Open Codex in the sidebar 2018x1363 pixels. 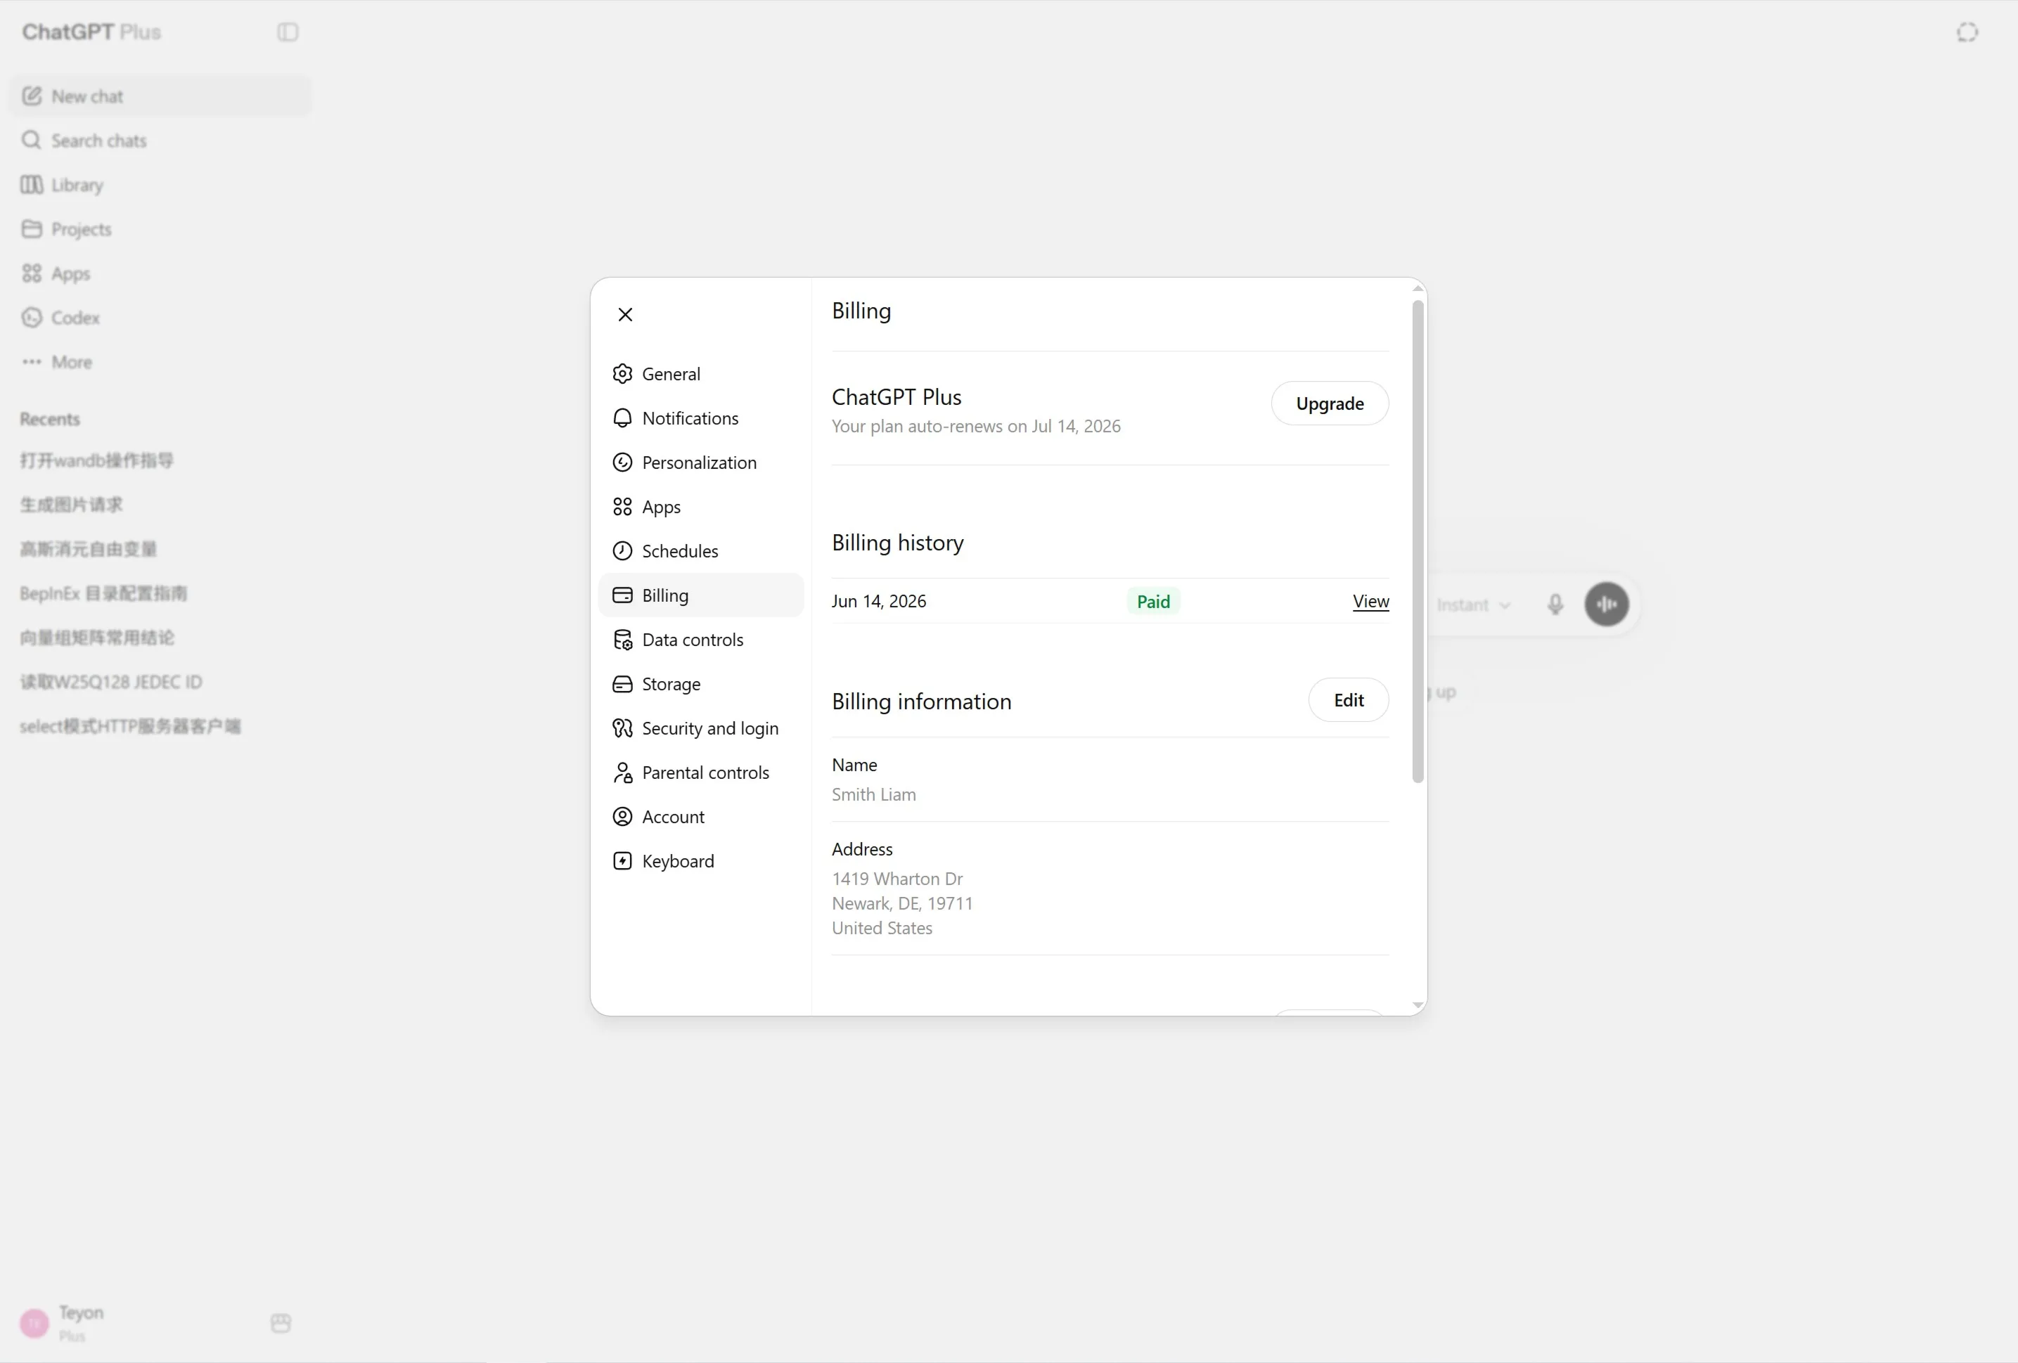click(x=160, y=318)
